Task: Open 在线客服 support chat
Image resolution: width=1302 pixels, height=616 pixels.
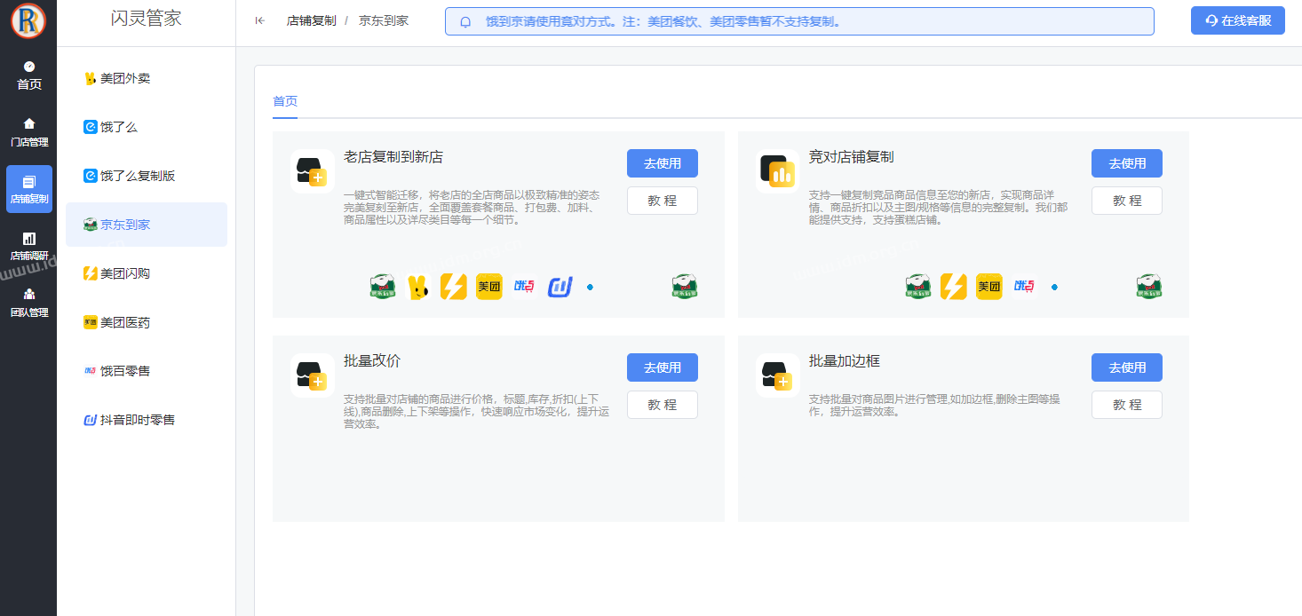Action: 1238,20
